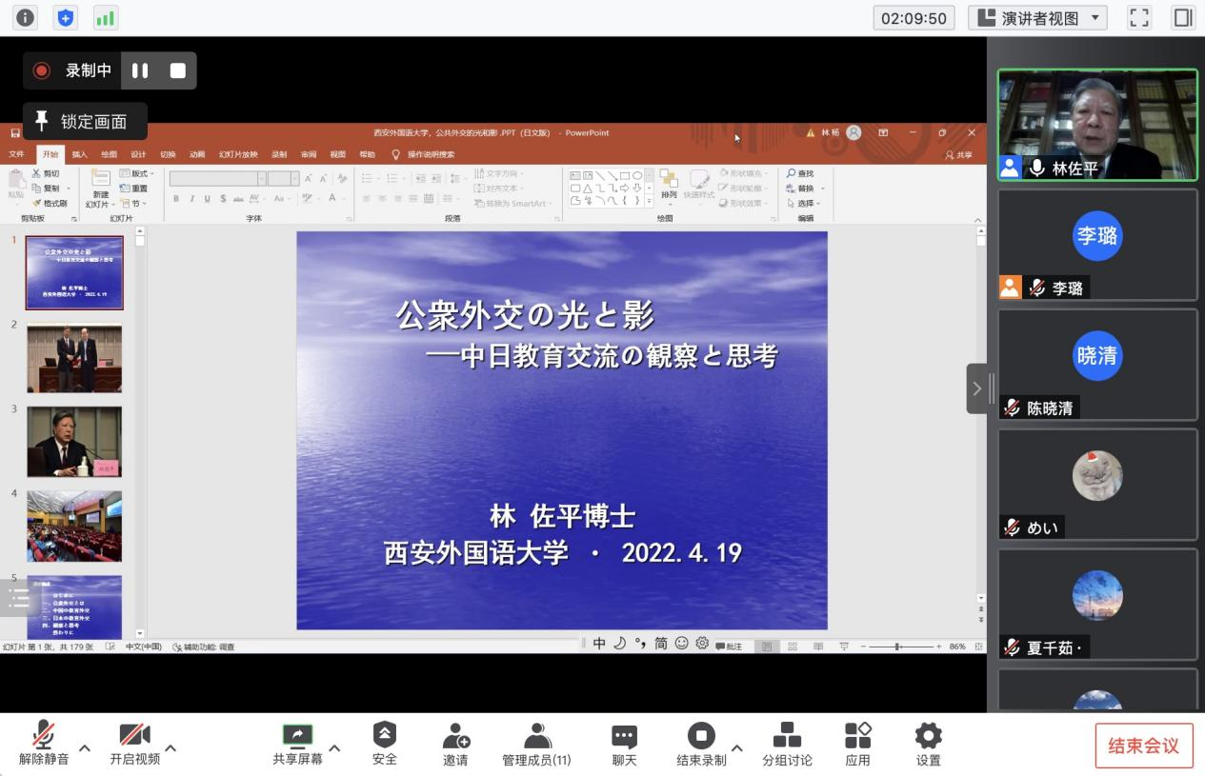Image resolution: width=1205 pixels, height=776 pixels.
Task: Open the speaker view (演讲者视图) dropdown
Action: tap(1037, 17)
